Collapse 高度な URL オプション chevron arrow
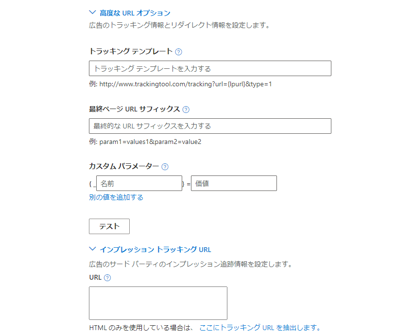Viewport: 413px width, 333px height. [x=92, y=12]
